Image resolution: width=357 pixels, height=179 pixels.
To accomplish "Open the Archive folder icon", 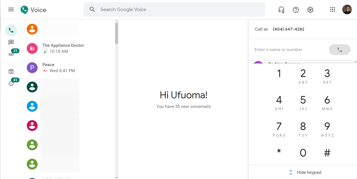I will (x=11, y=71).
